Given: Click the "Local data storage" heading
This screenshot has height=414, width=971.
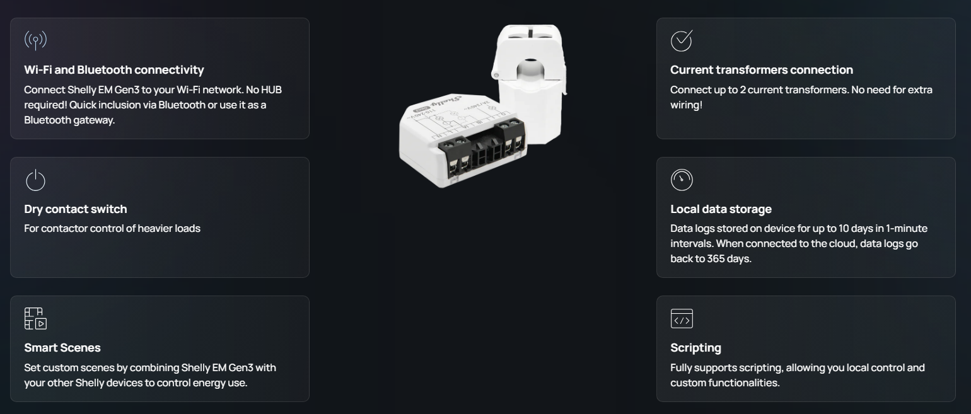Looking at the screenshot, I should [x=721, y=209].
